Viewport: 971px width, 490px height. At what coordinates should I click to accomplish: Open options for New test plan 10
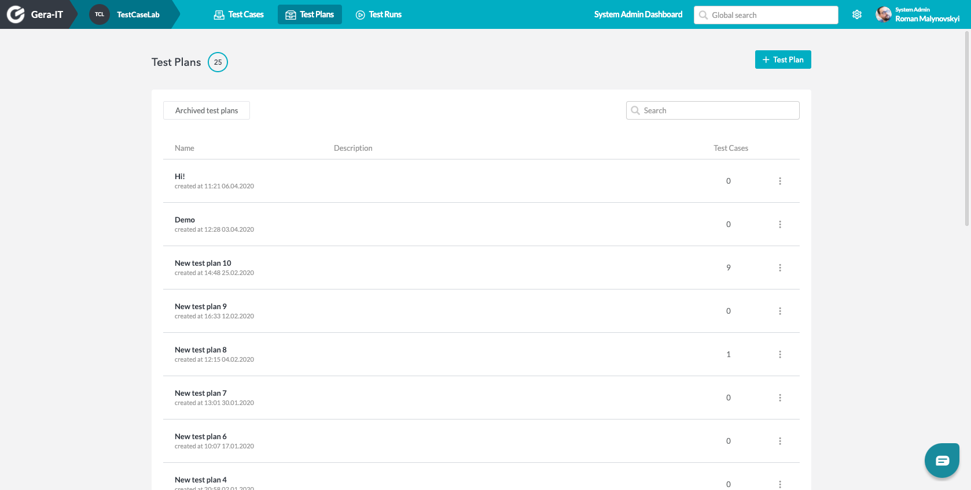click(x=780, y=268)
